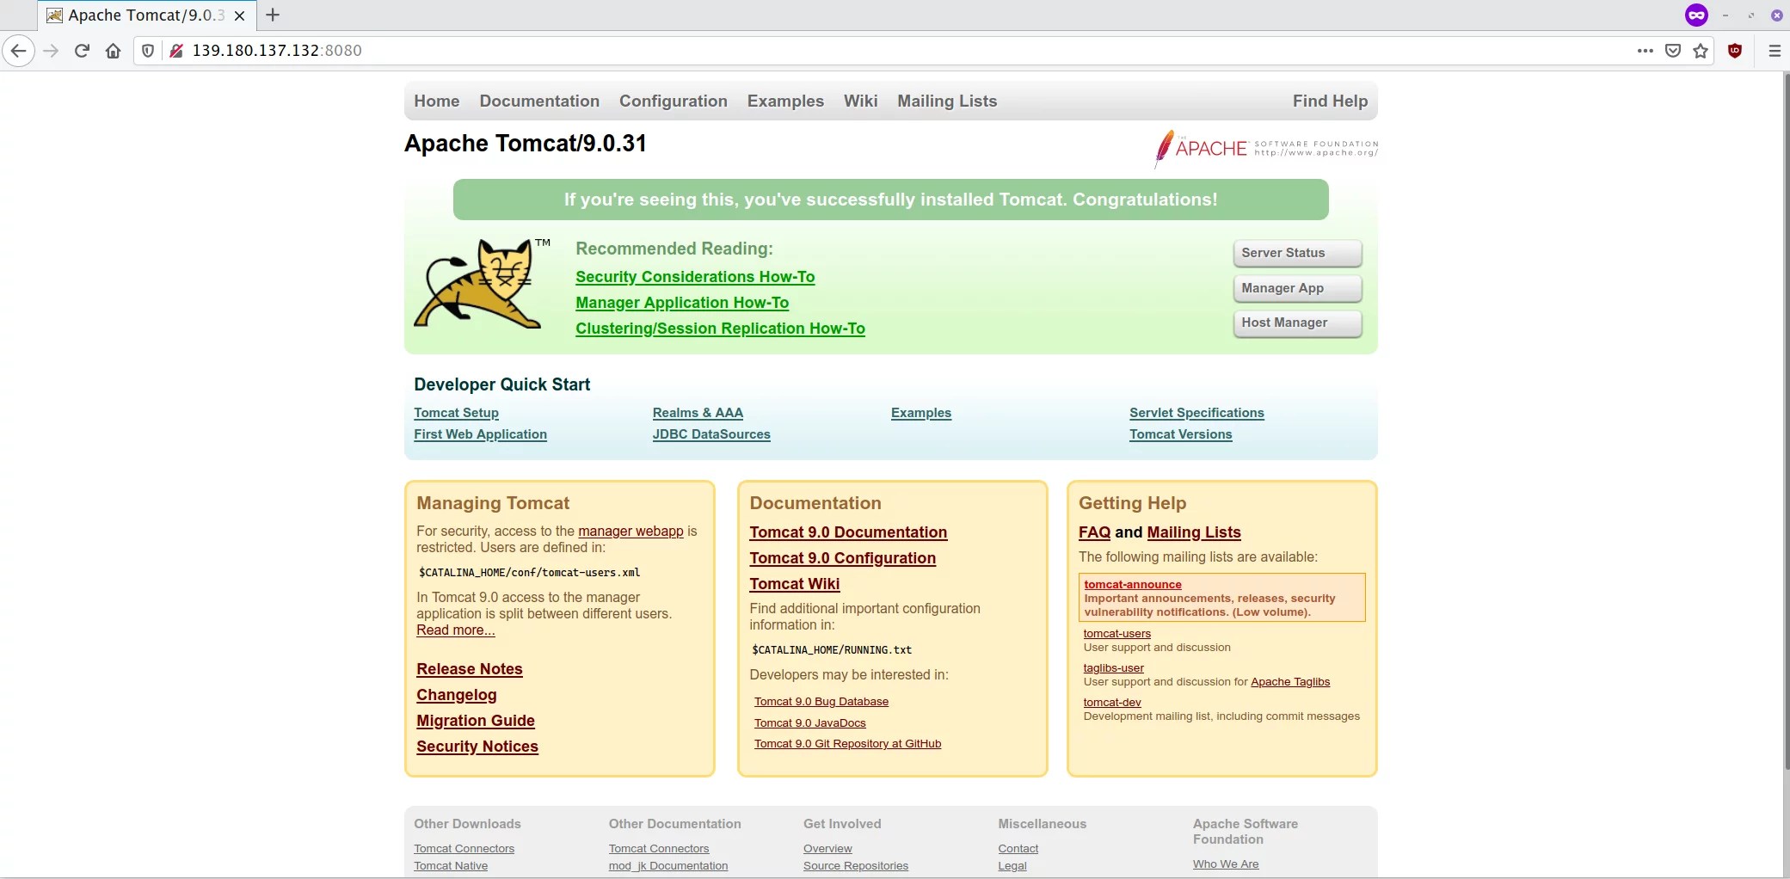Open Source Repositories footer link
1790x879 pixels.
[x=856, y=866]
